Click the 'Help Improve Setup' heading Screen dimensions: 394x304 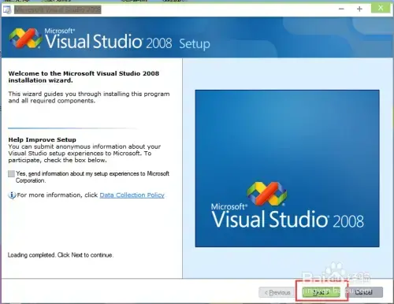pyautogui.click(x=43, y=139)
